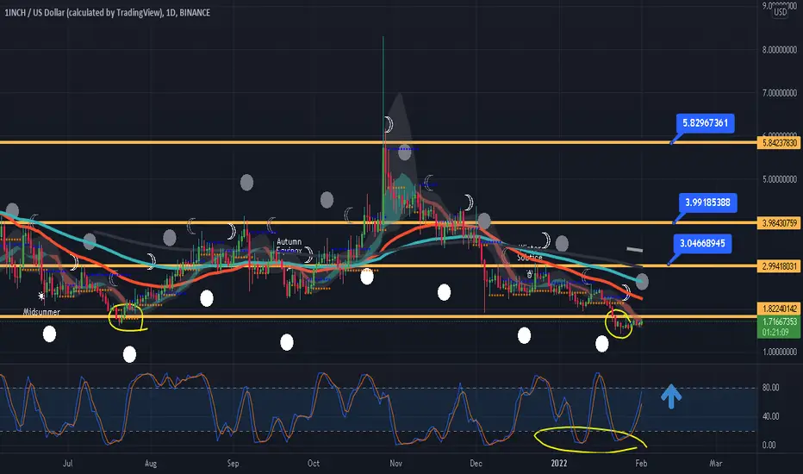Click the 2.99418031 orange price axis label
The height and width of the screenshot is (474, 803).
780,266
